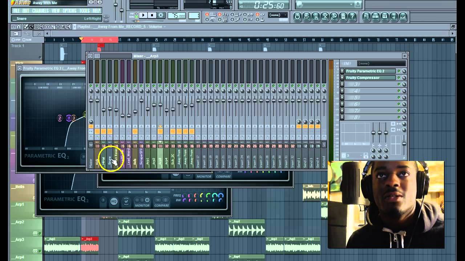This screenshot has width=465, height=261.
Task: Open the Fruity Parametric EQ 2 window menu arrow
Action: click(x=20, y=68)
